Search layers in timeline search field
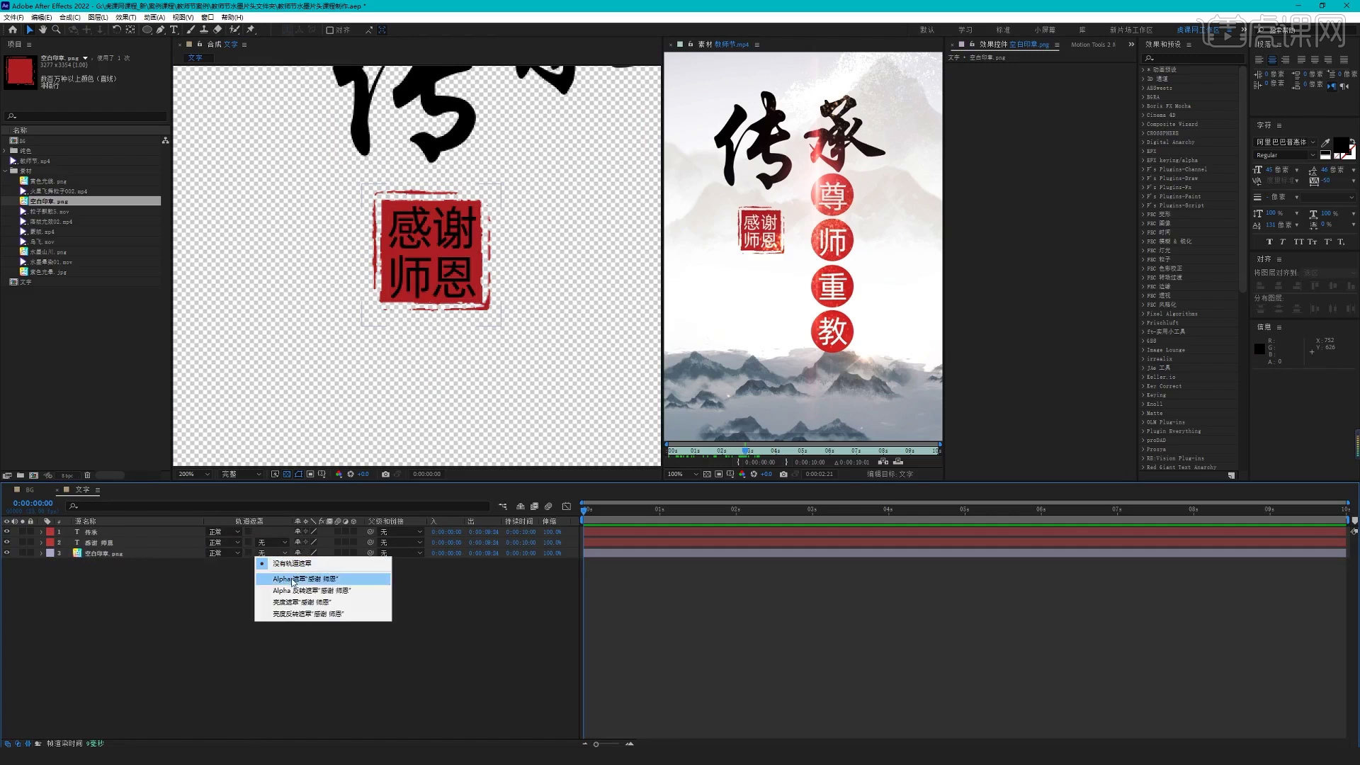1360x765 pixels. [278, 506]
